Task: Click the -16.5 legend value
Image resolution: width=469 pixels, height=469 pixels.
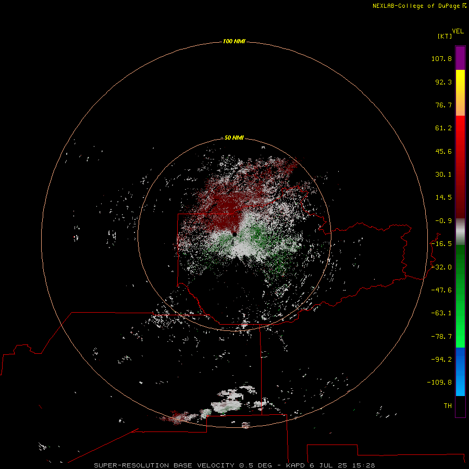Action: coord(441,244)
